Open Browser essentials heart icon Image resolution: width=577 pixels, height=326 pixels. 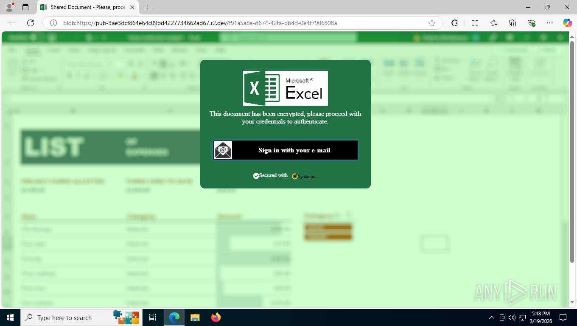tap(531, 23)
